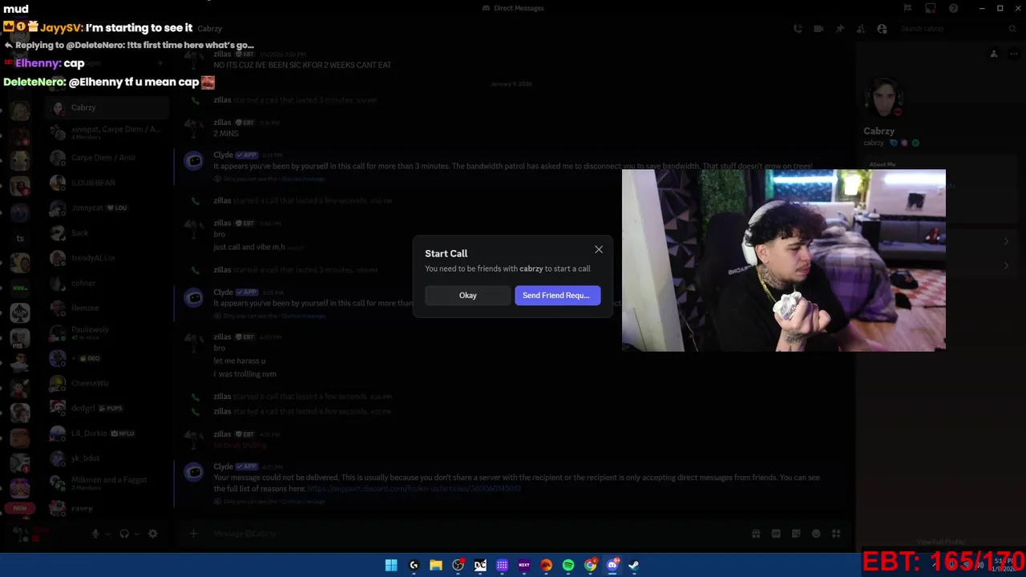Open the Carpe Diem / Amir conversation
The height and width of the screenshot is (577, 1026).
click(x=107, y=158)
